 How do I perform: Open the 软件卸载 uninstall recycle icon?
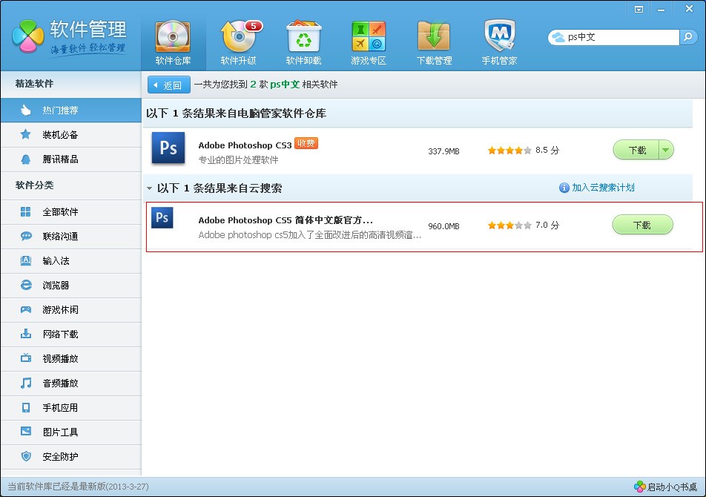coord(303,37)
